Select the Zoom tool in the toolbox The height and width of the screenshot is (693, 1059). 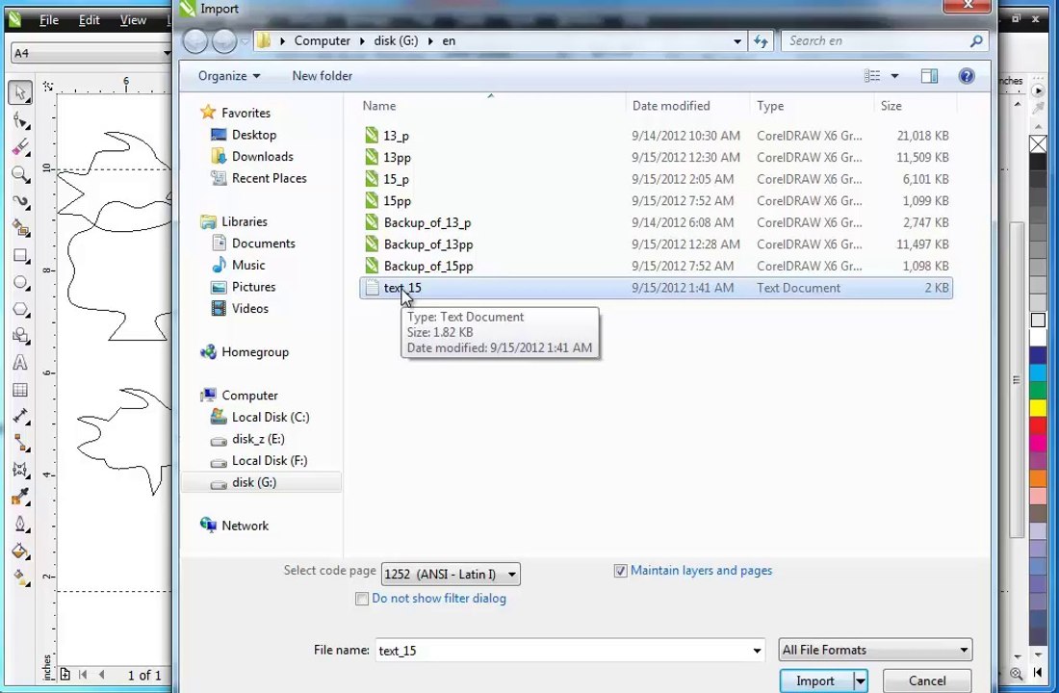click(20, 174)
